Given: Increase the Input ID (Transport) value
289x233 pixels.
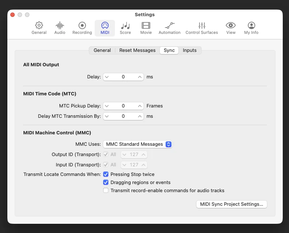Looking at the screenshot, I should (x=143, y=165).
